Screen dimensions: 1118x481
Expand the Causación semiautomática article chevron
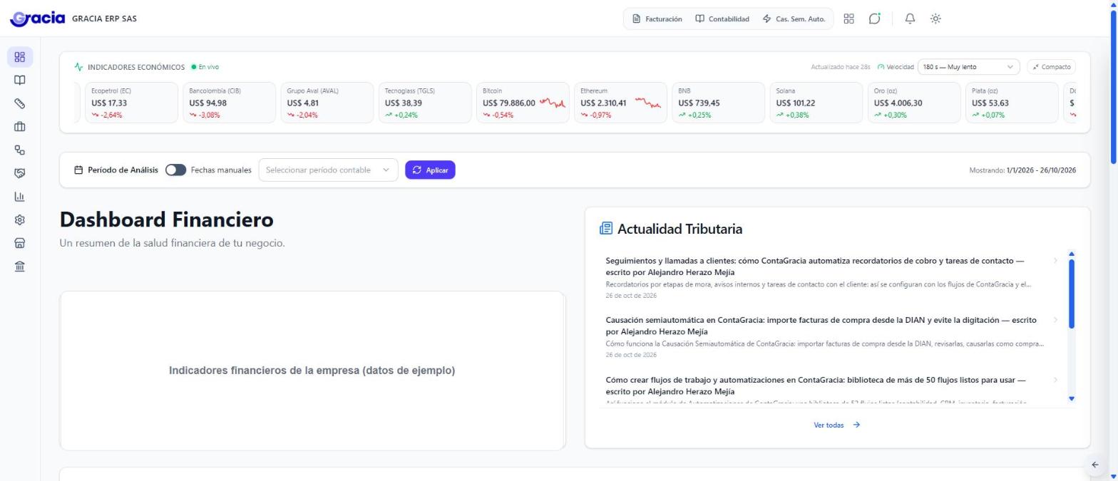tap(1055, 320)
